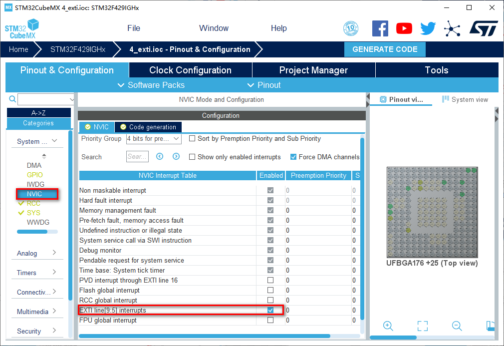Go to next search result arrow
The image size is (504, 346).
coord(176,157)
